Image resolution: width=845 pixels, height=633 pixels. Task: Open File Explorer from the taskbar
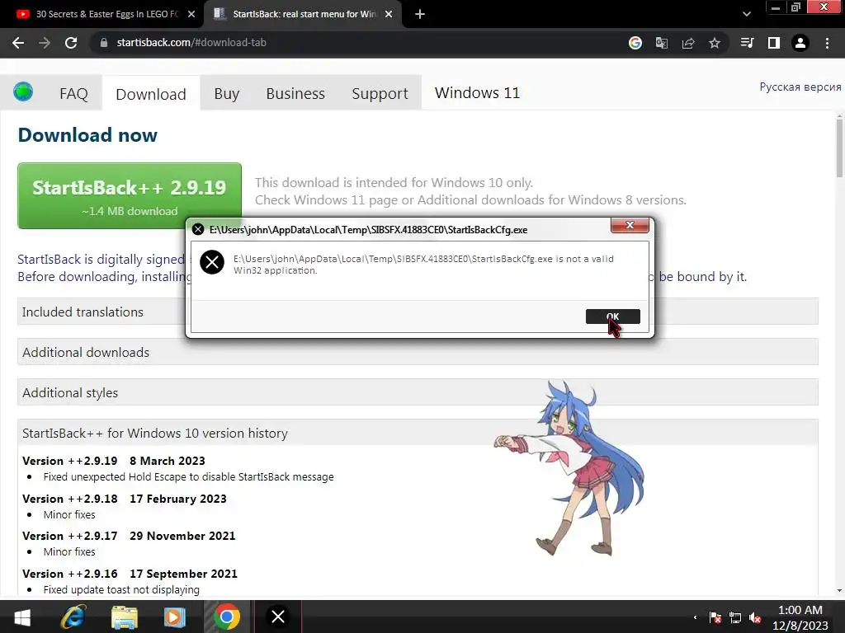[x=125, y=617]
